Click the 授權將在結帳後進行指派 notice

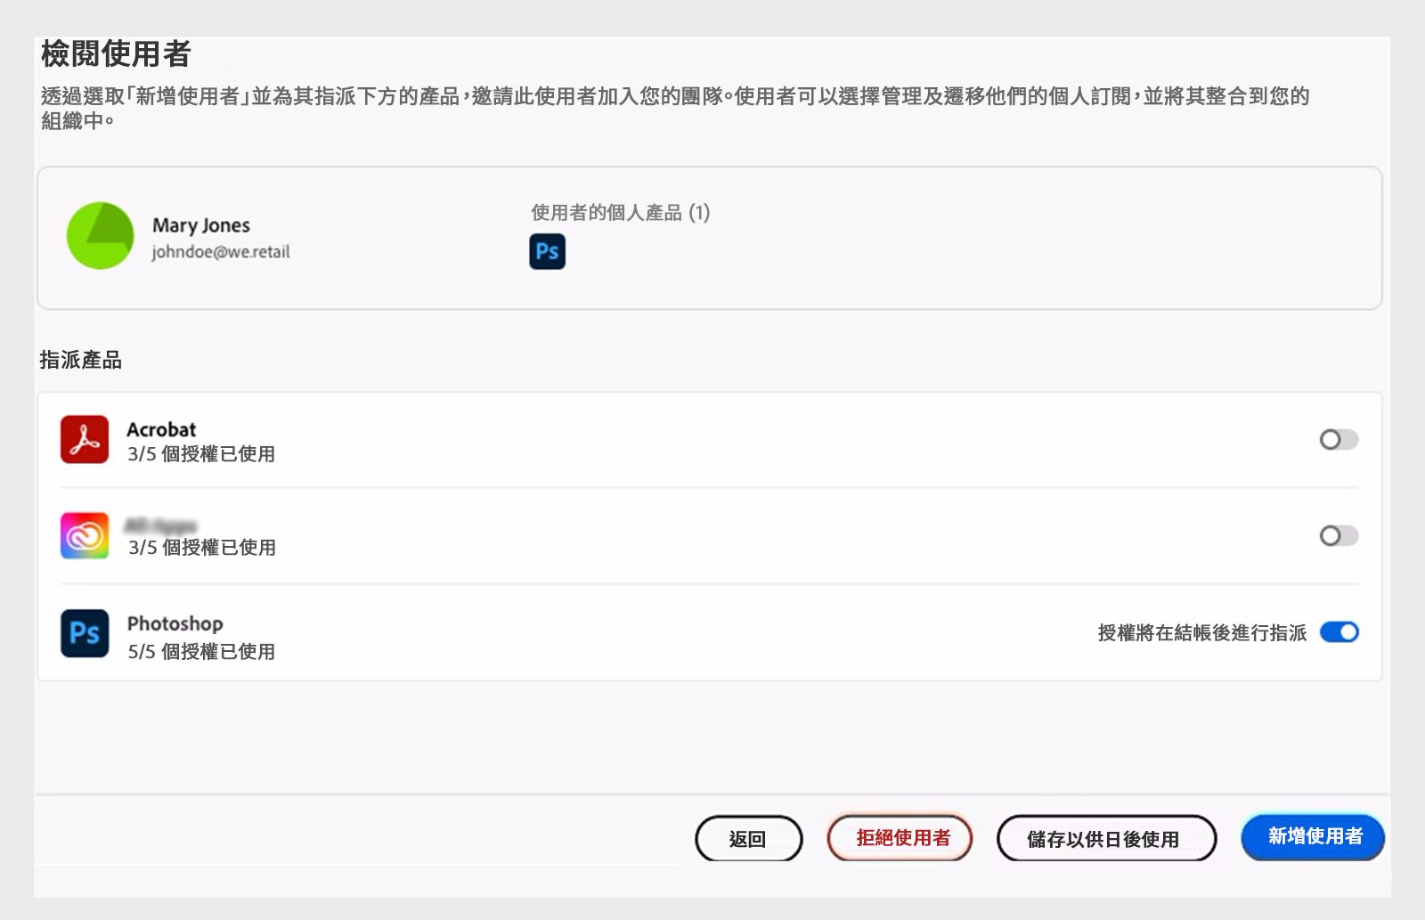[1201, 633]
